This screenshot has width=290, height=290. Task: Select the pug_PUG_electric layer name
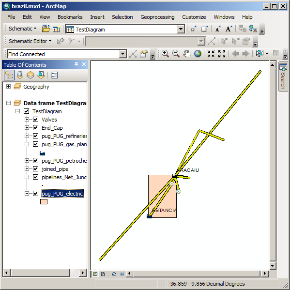(x=62, y=194)
